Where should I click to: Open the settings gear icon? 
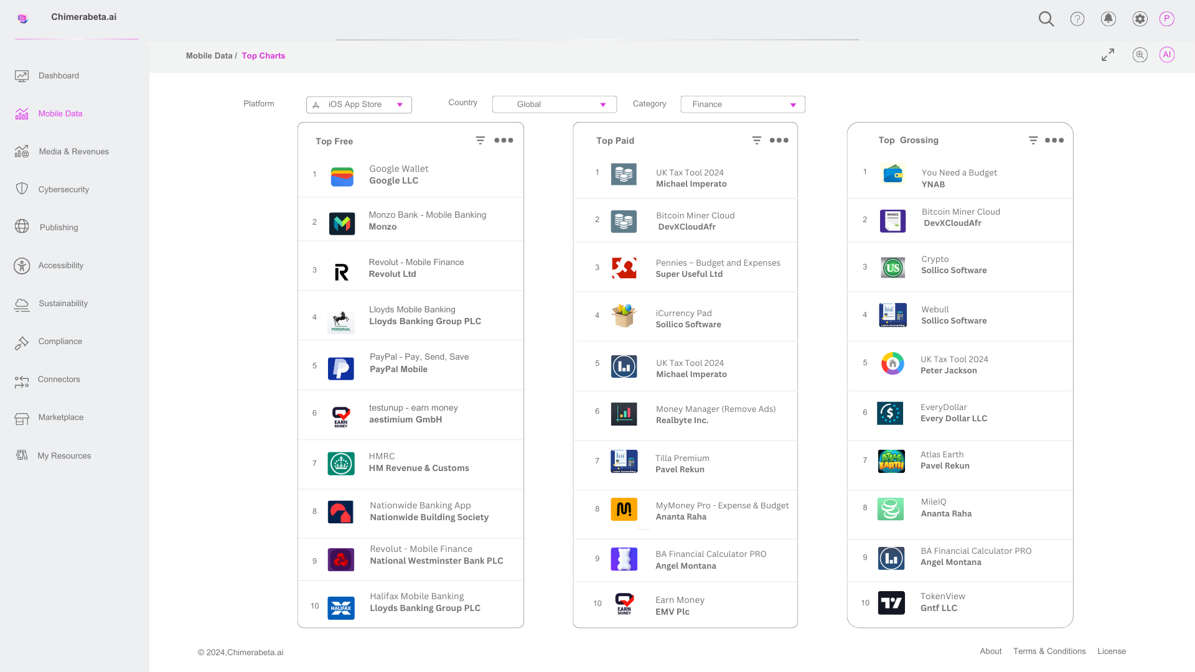coord(1140,19)
